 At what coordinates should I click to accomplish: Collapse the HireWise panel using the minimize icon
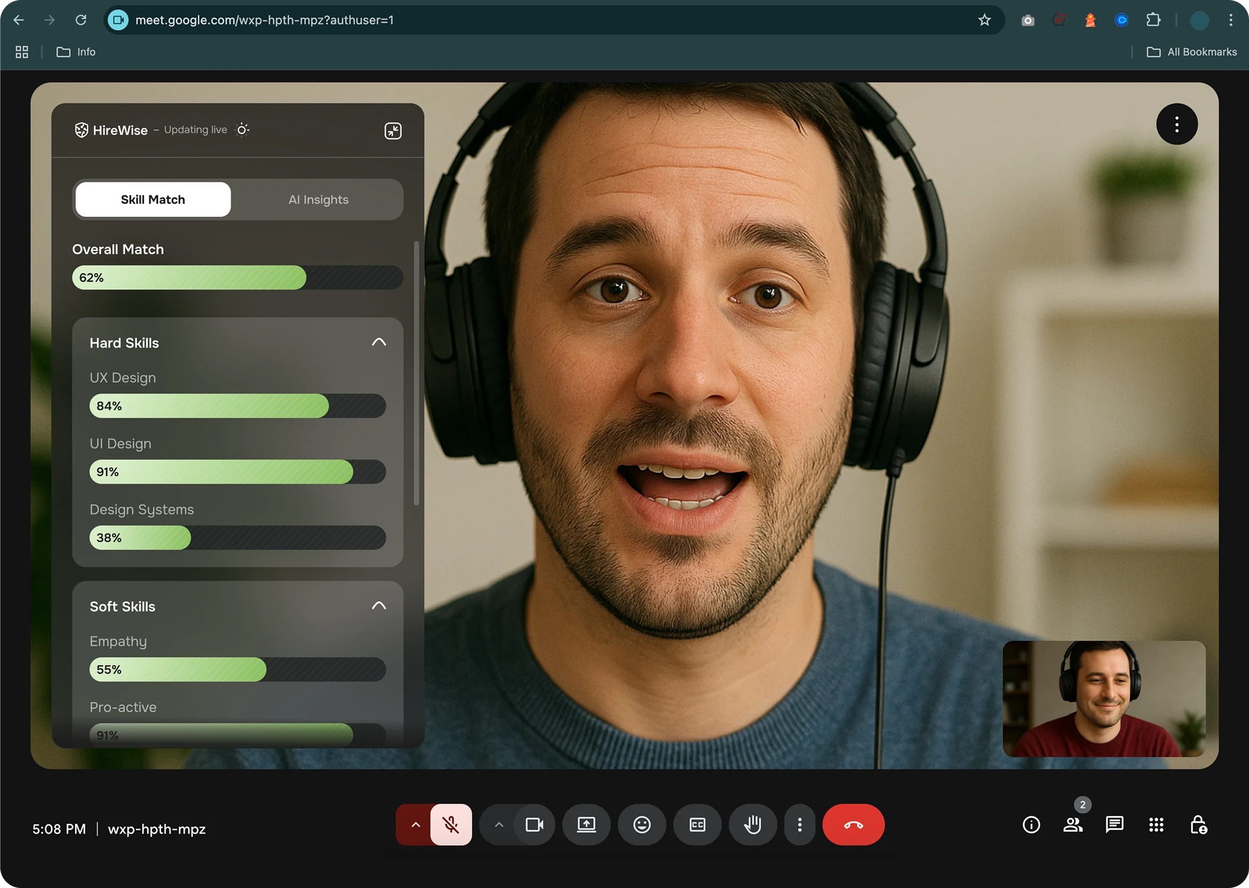pyautogui.click(x=393, y=131)
